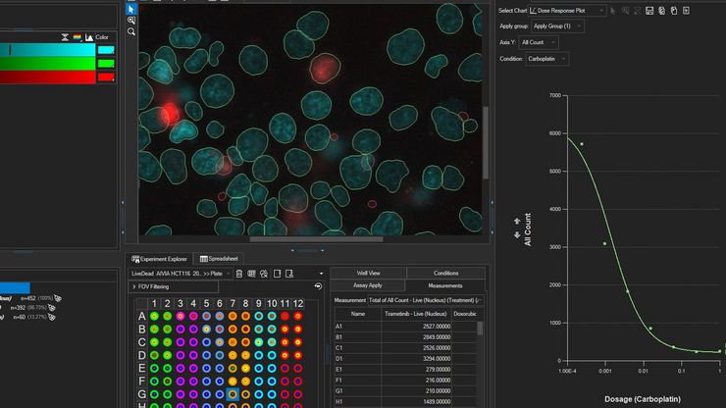Open the Condition Carboplatin dropdown
This screenshot has width=726, height=408.
point(546,59)
